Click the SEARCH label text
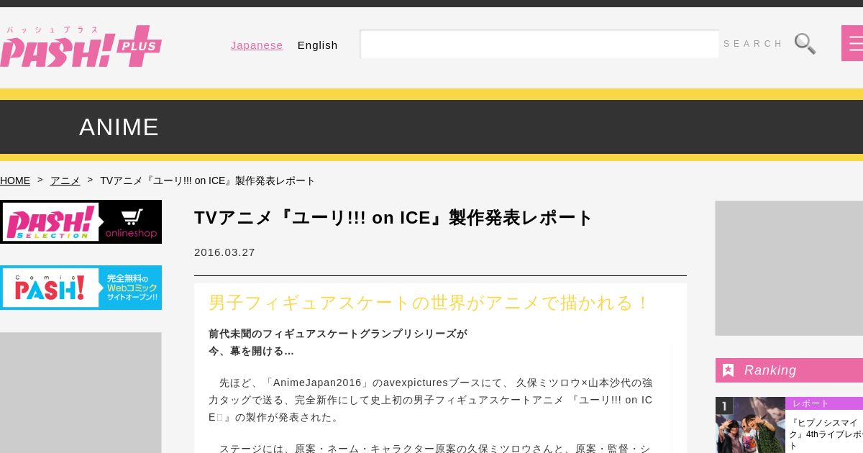The width and height of the screenshot is (863, 453). 753,44
